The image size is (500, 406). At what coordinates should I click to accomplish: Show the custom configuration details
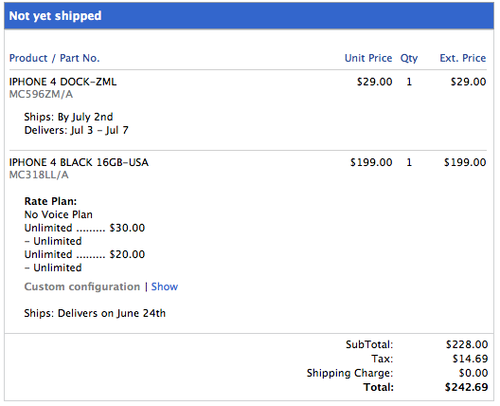tap(164, 286)
